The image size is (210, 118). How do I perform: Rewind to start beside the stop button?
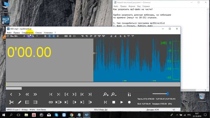106,102
